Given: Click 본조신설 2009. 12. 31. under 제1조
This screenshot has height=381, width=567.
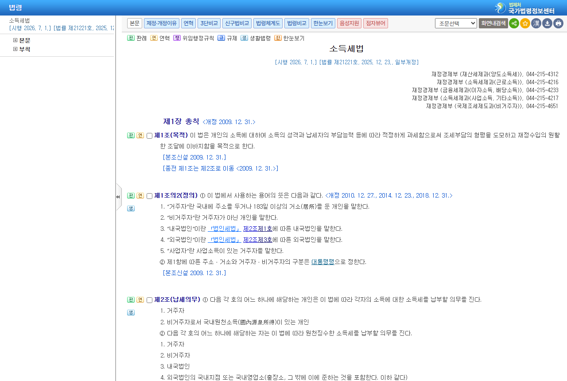Looking at the screenshot, I should point(194,157).
